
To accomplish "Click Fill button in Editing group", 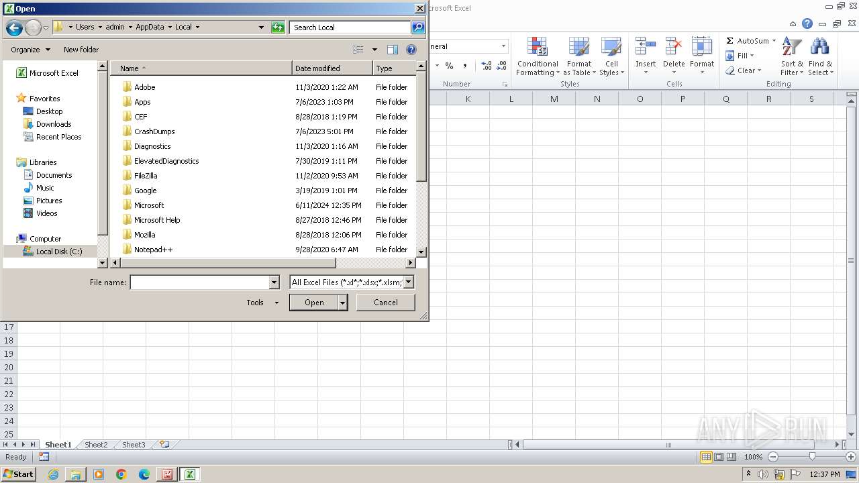I will tap(740, 56).
